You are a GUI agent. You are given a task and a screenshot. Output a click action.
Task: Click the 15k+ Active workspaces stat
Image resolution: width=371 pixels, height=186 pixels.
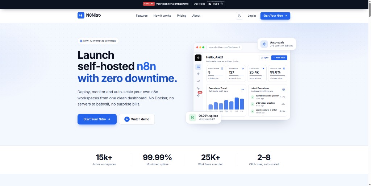tap(104, 160)
